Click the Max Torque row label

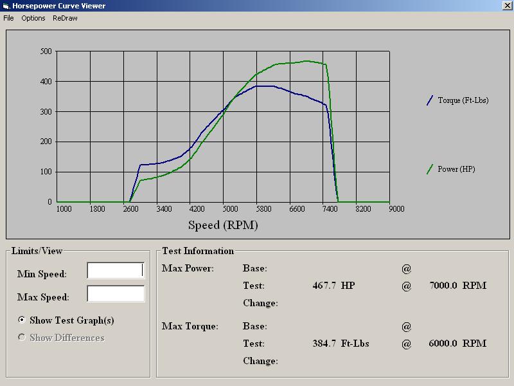[x=190, y=326]
